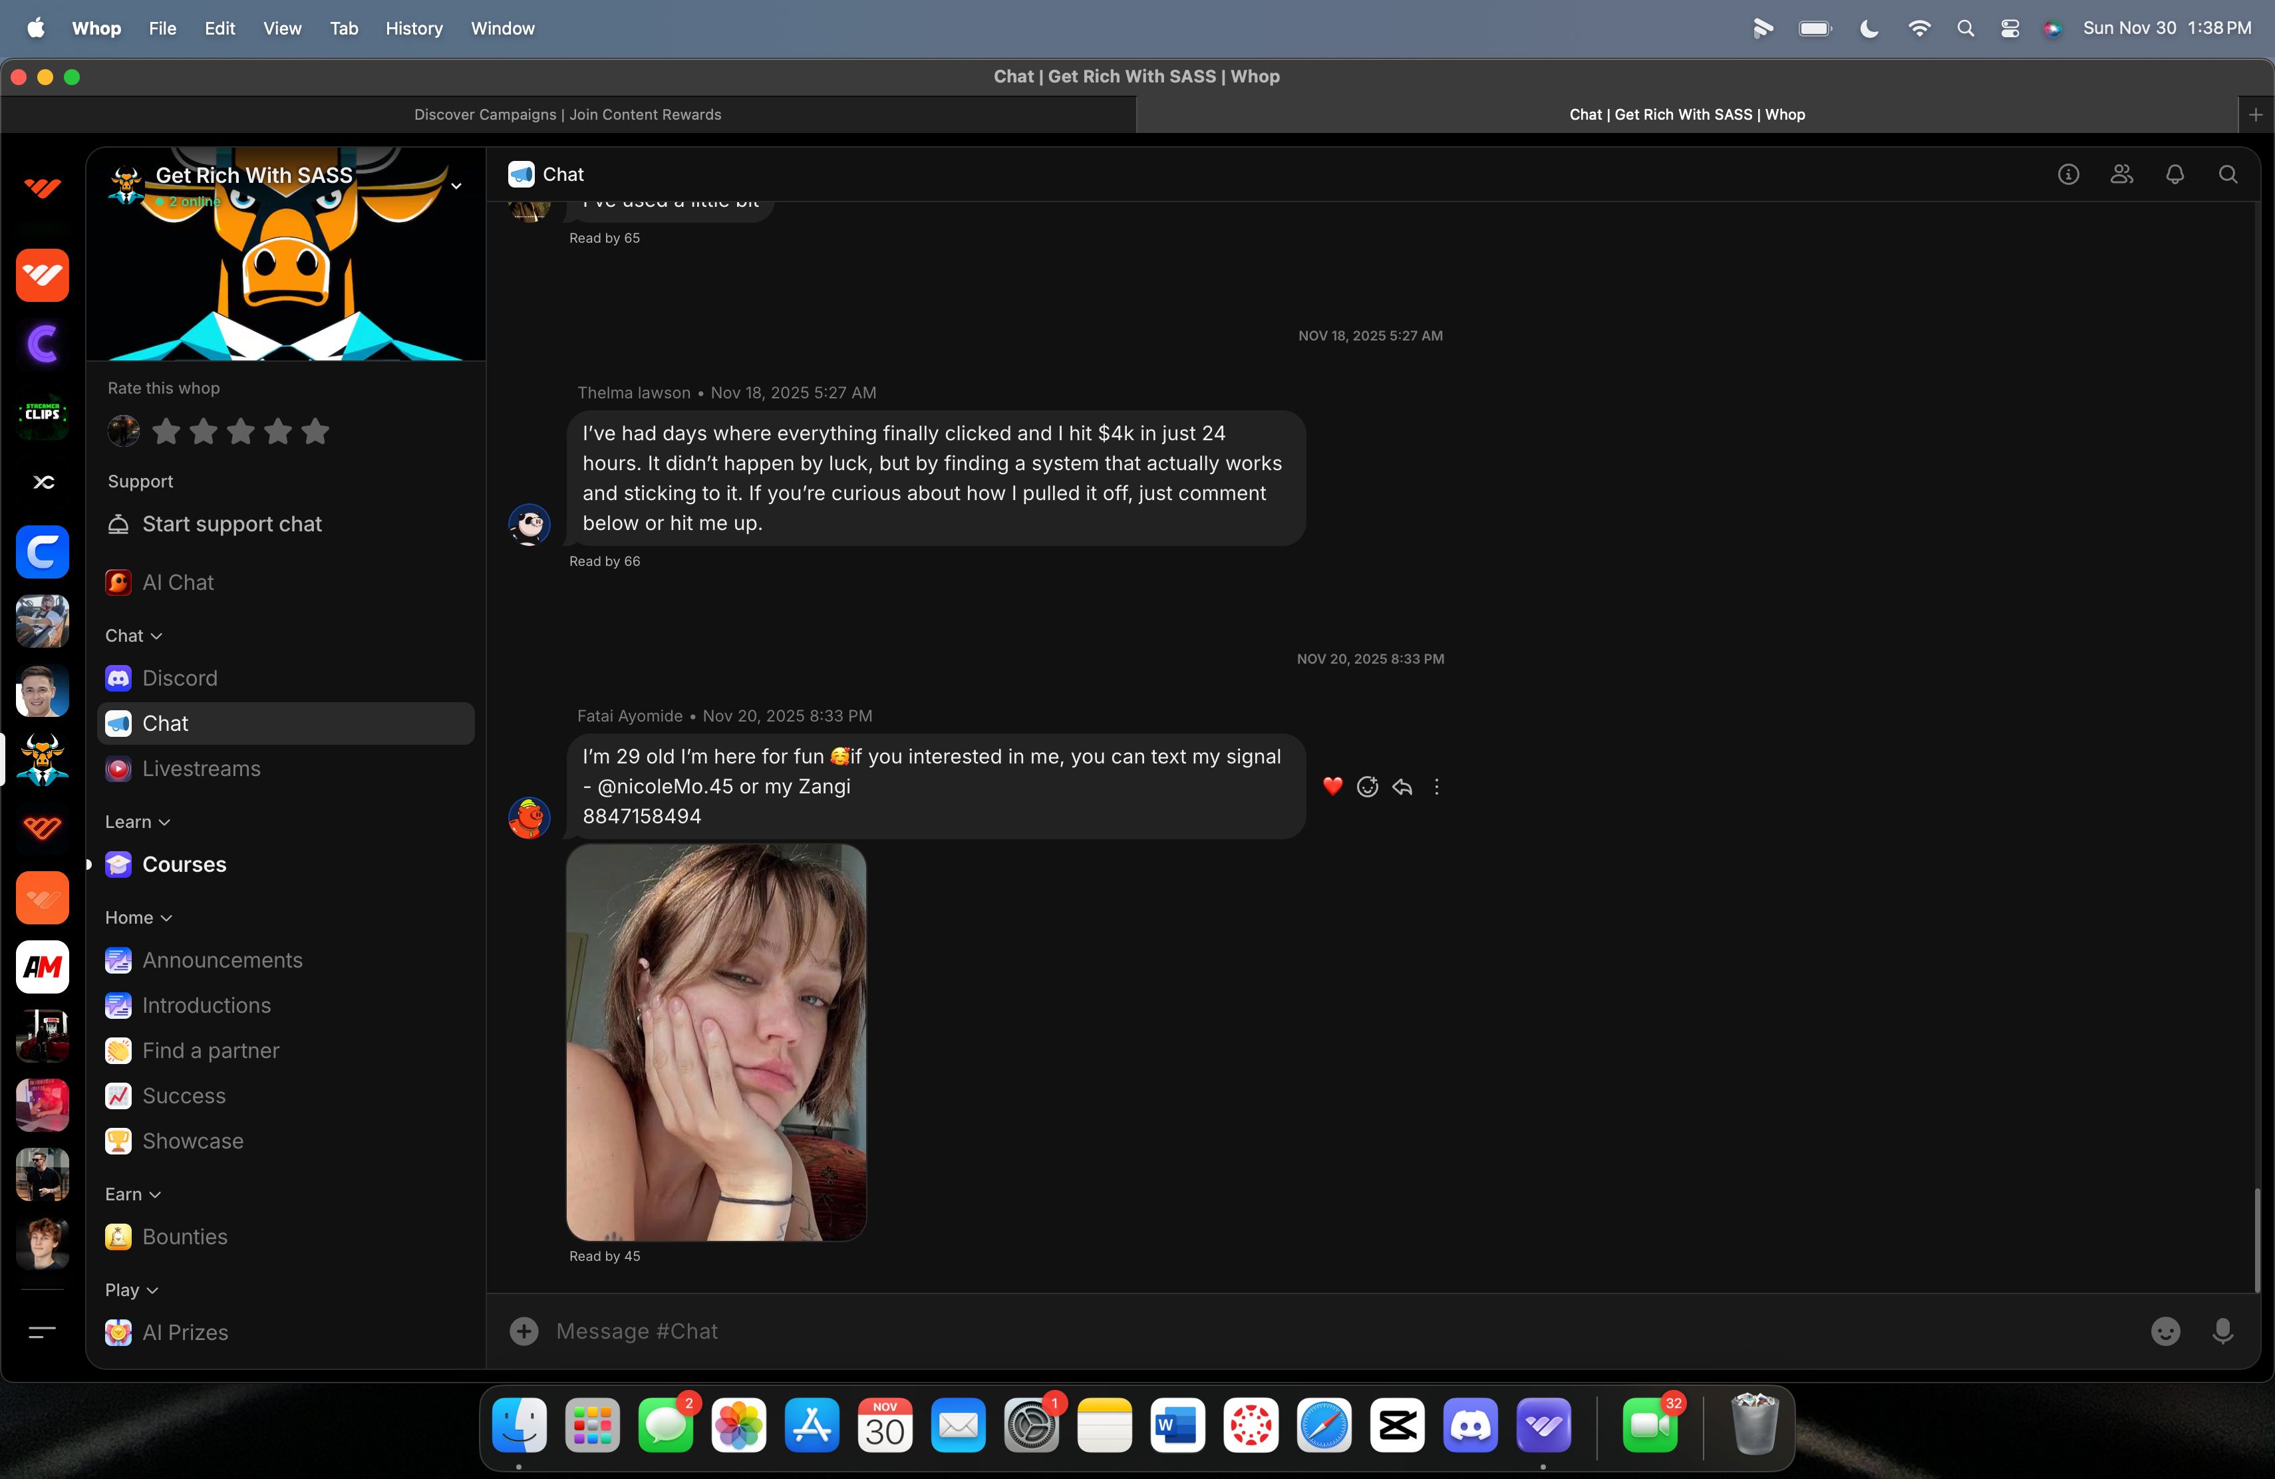Open the purple C community icon
Viewport: 2275px width, 1479px height.
42,344
